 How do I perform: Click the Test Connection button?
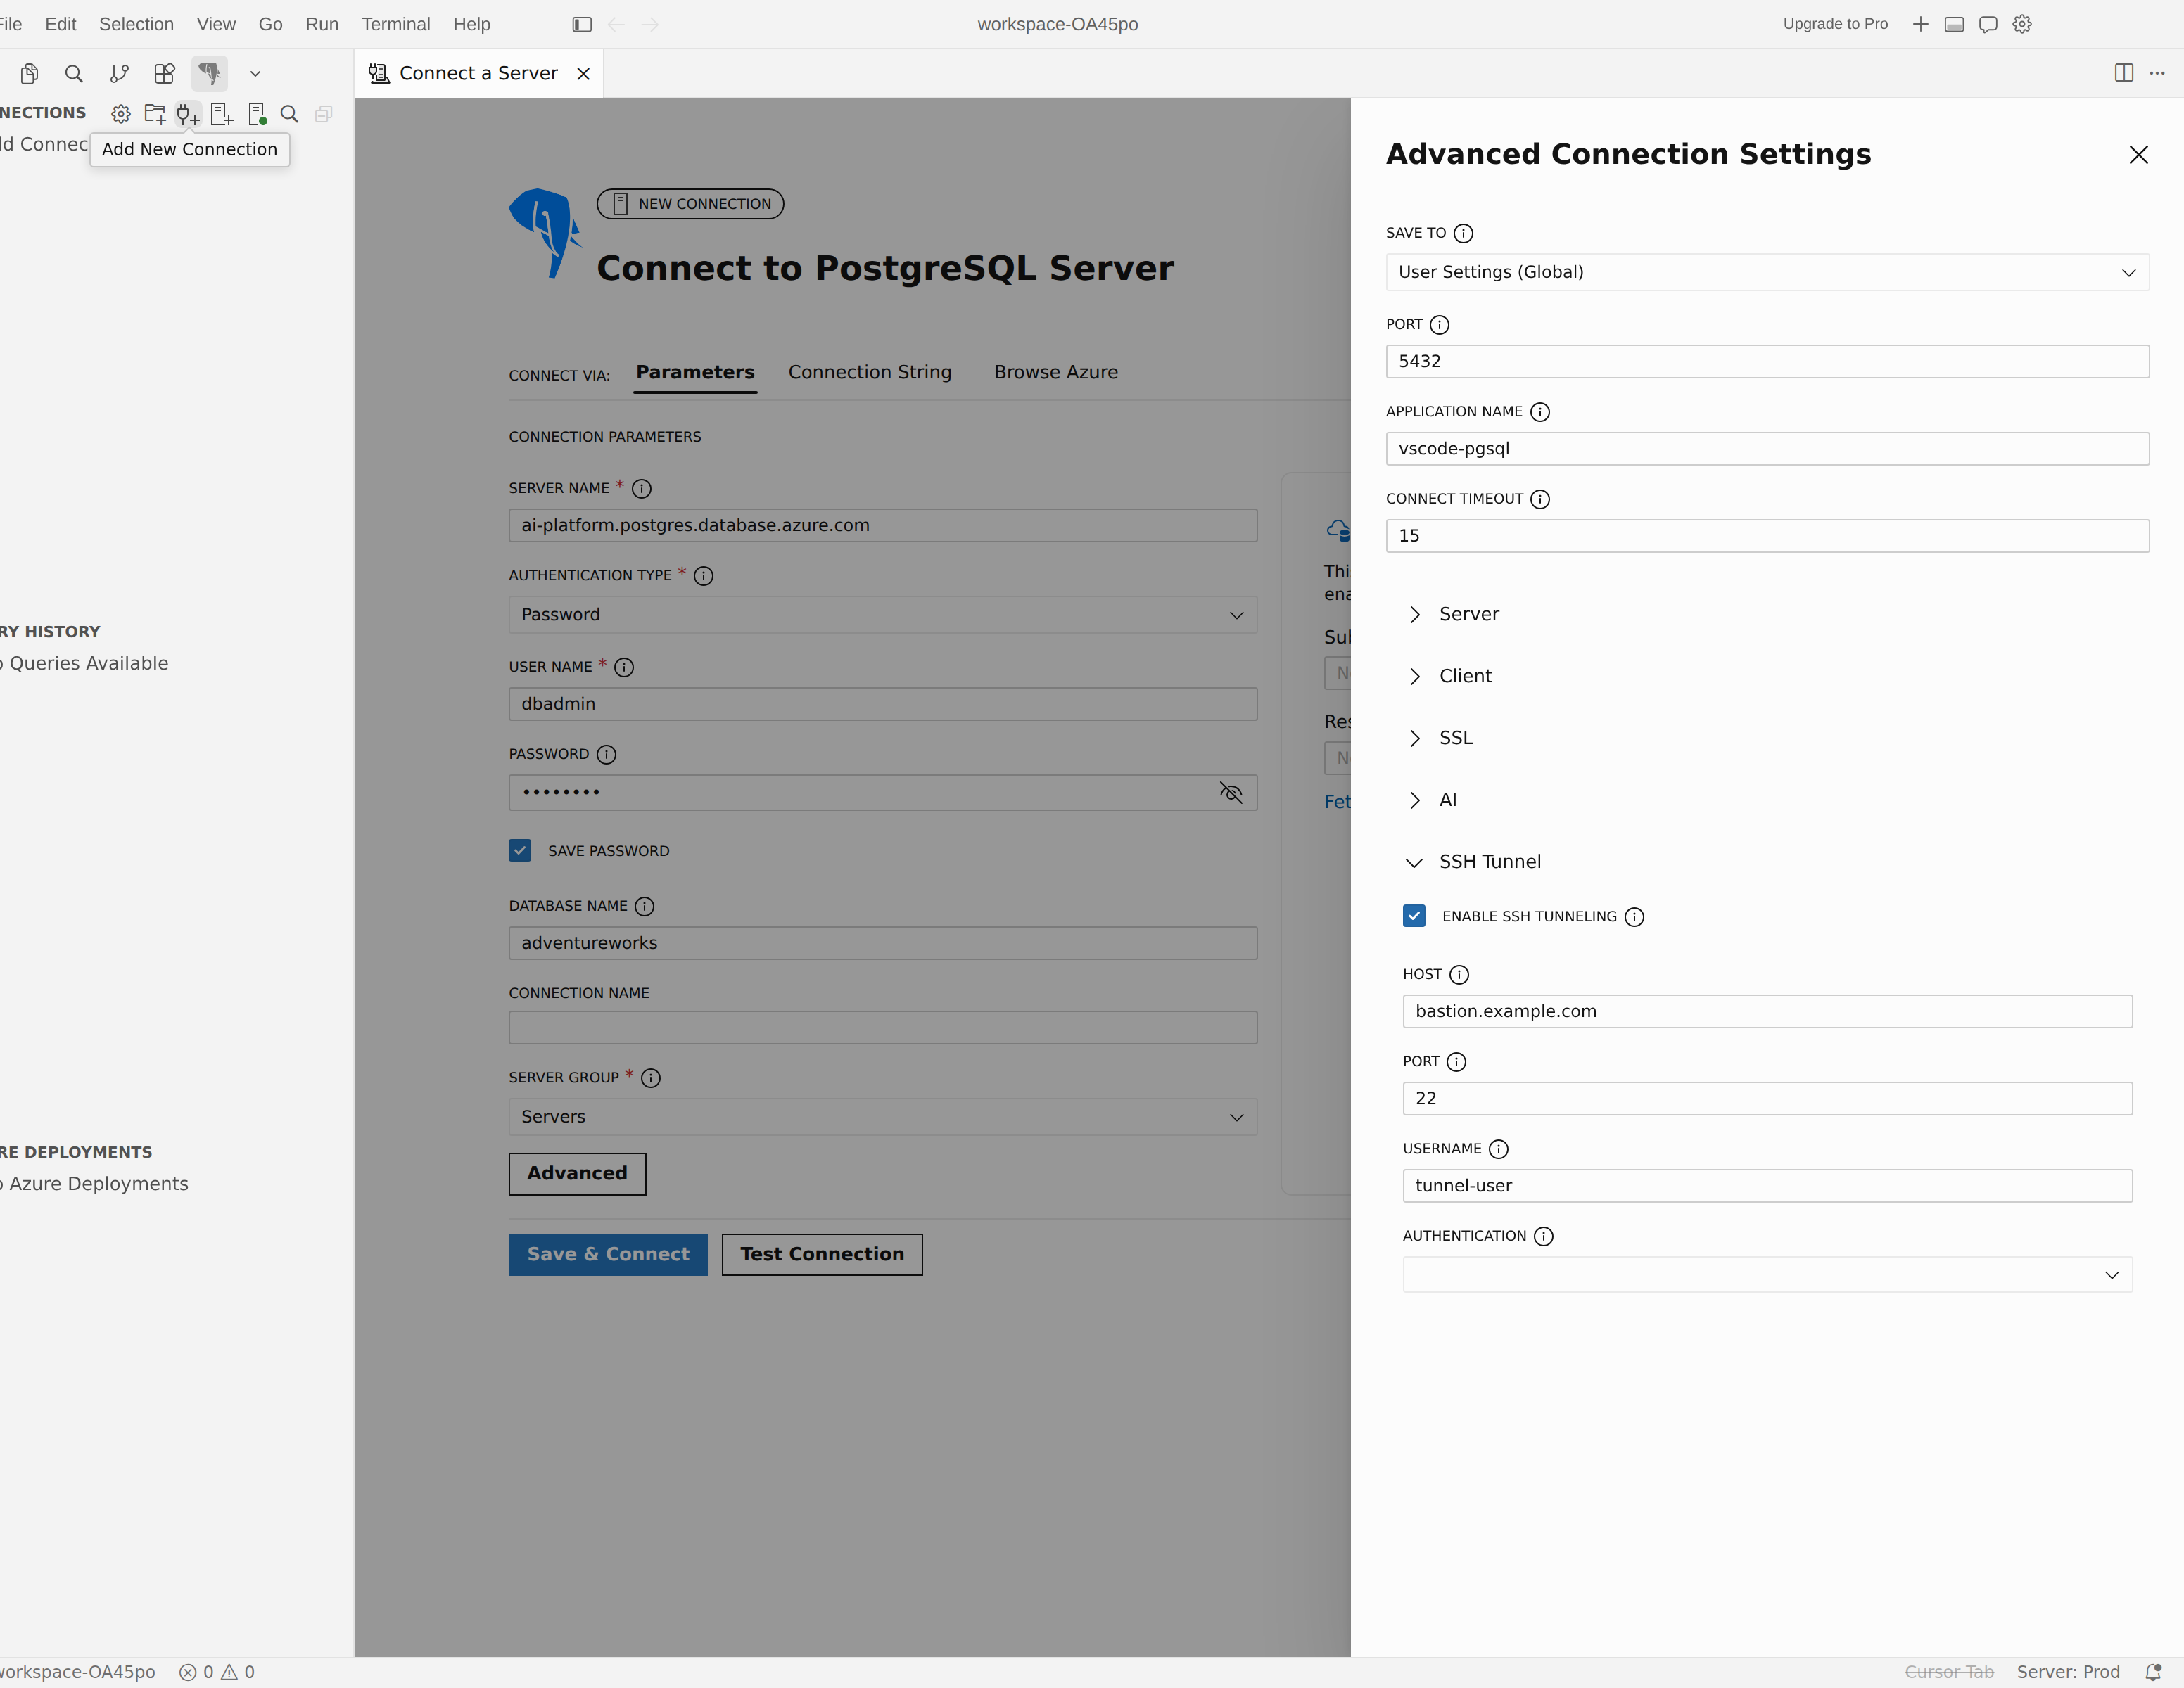coord(822,1254)
